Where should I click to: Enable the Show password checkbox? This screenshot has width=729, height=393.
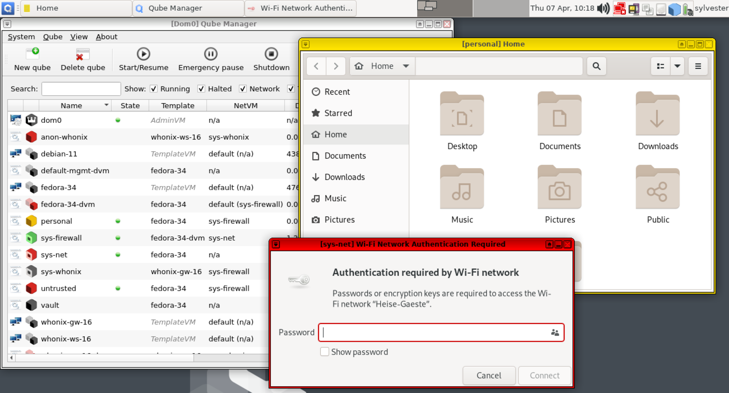[x=324, y=352]
